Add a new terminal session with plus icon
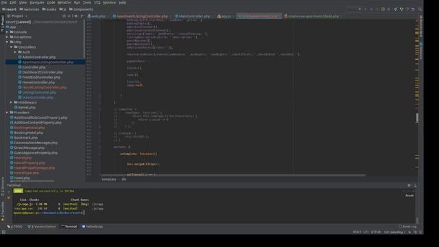Image resolution: width=439 pixels, height=247 pixels. coord(9,192)
